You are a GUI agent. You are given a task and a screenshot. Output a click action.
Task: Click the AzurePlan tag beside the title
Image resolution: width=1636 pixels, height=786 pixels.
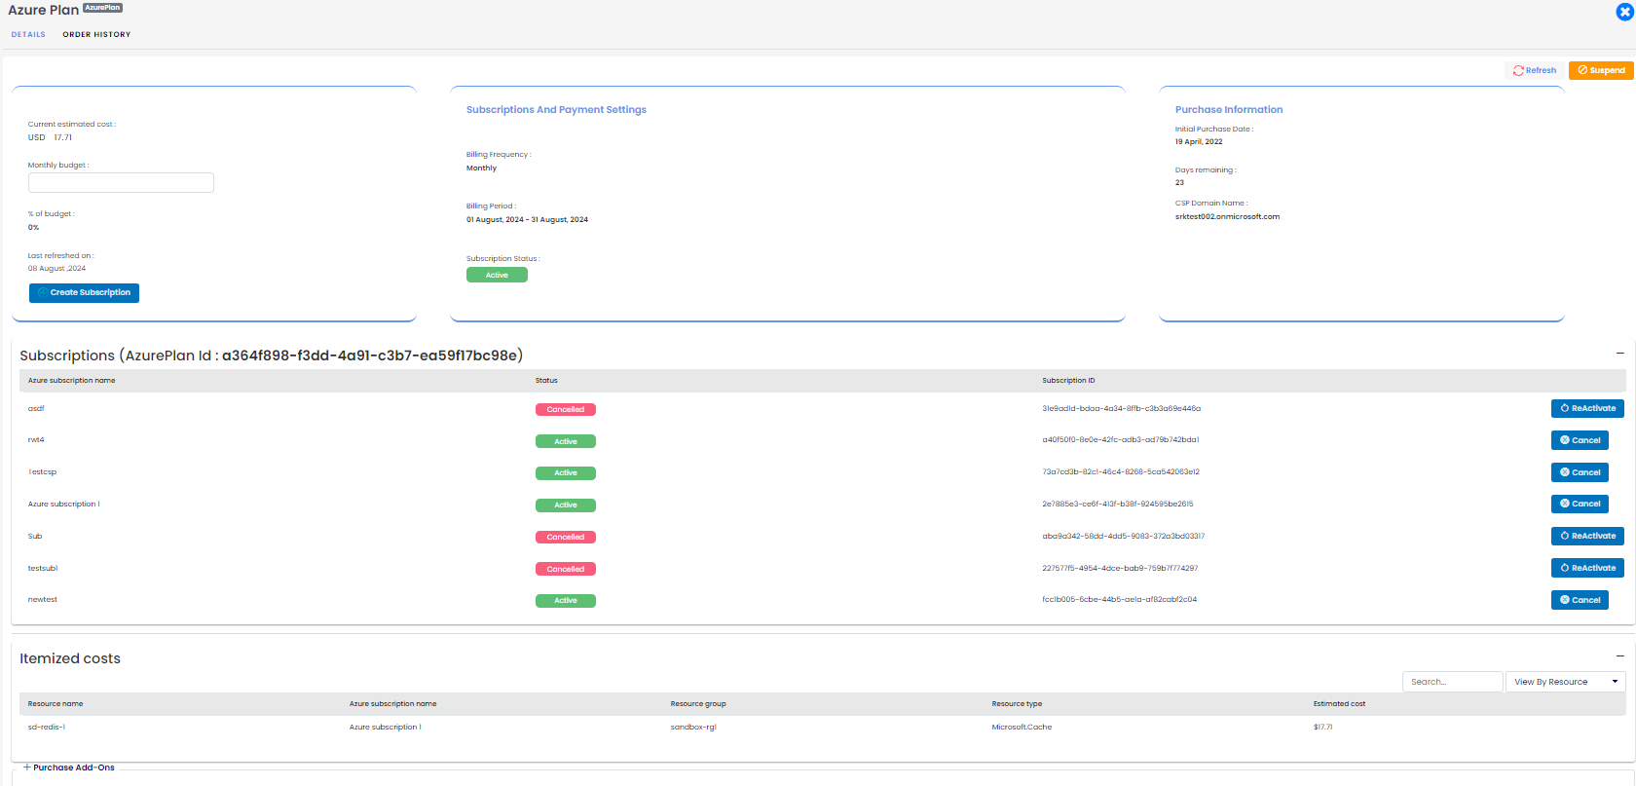[x=102, y=8]
